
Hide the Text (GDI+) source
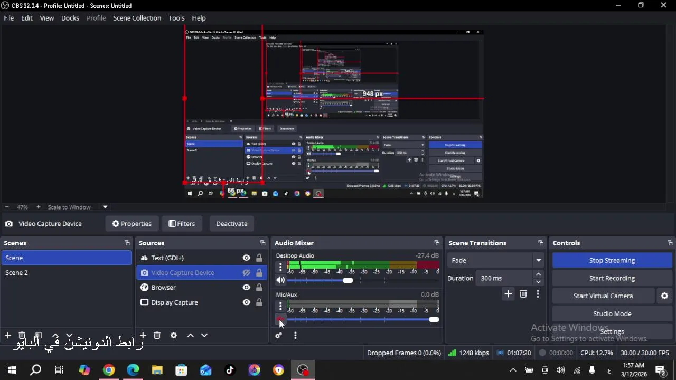point(246,258)
